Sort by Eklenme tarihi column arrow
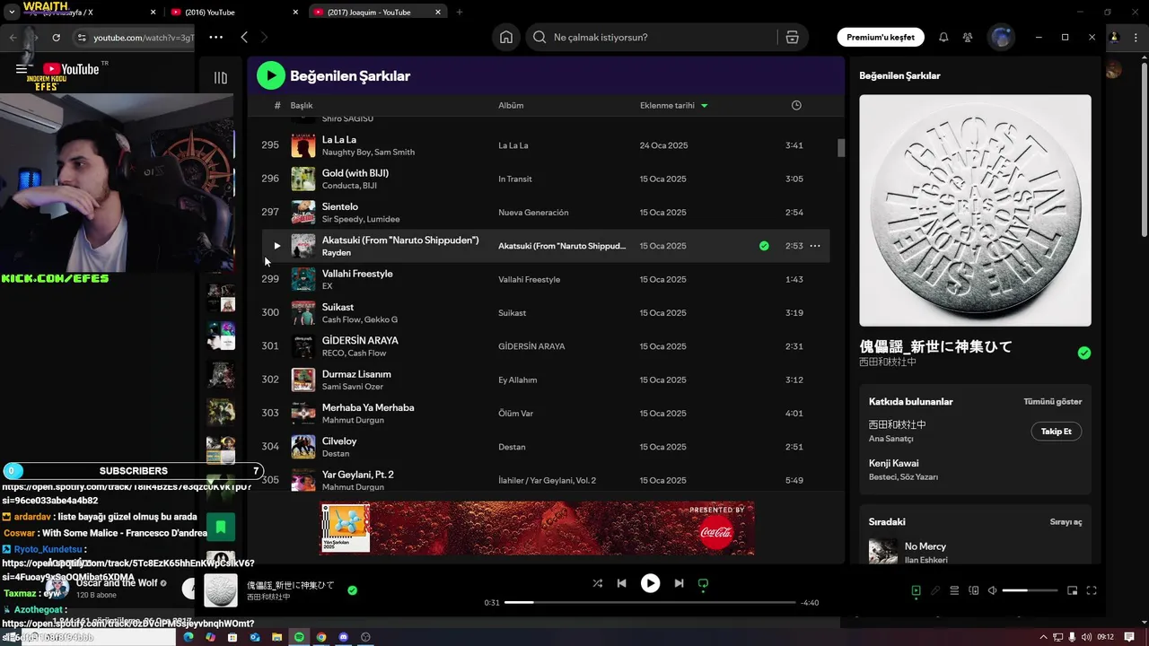This screenshot has height=646, width=1149. click(704, 106)
